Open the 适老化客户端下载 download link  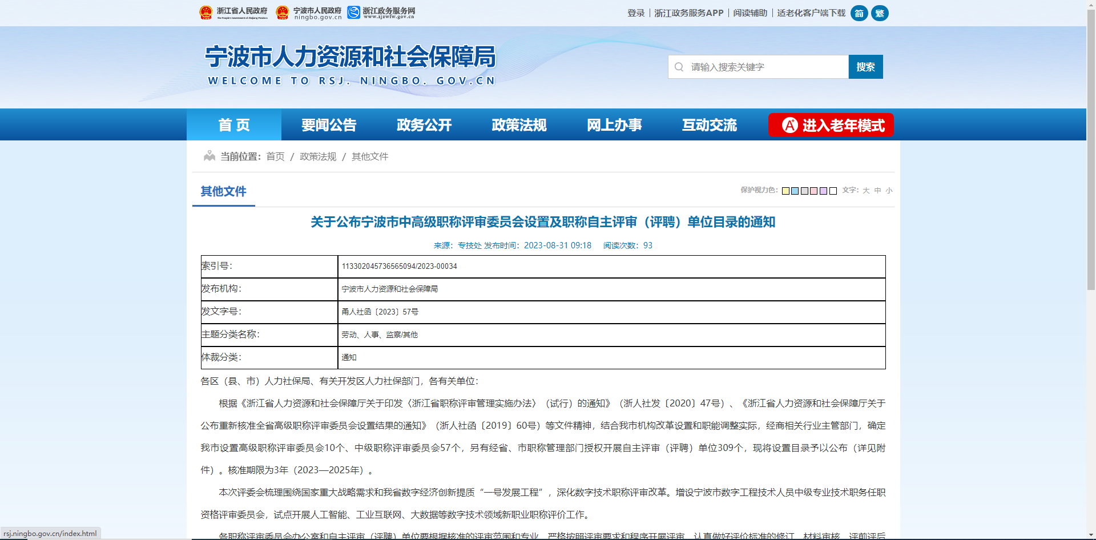[811, 13]
